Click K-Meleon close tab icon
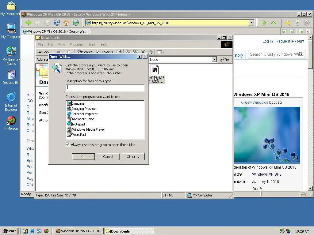This screenshot has width=314, height=235. point(308,31)
